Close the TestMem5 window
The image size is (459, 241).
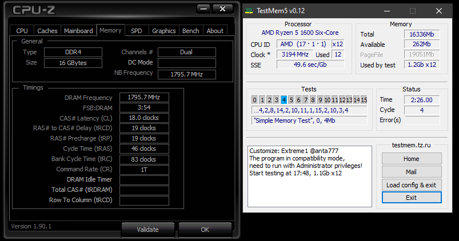pyautogui.click(x=439, y=11)
